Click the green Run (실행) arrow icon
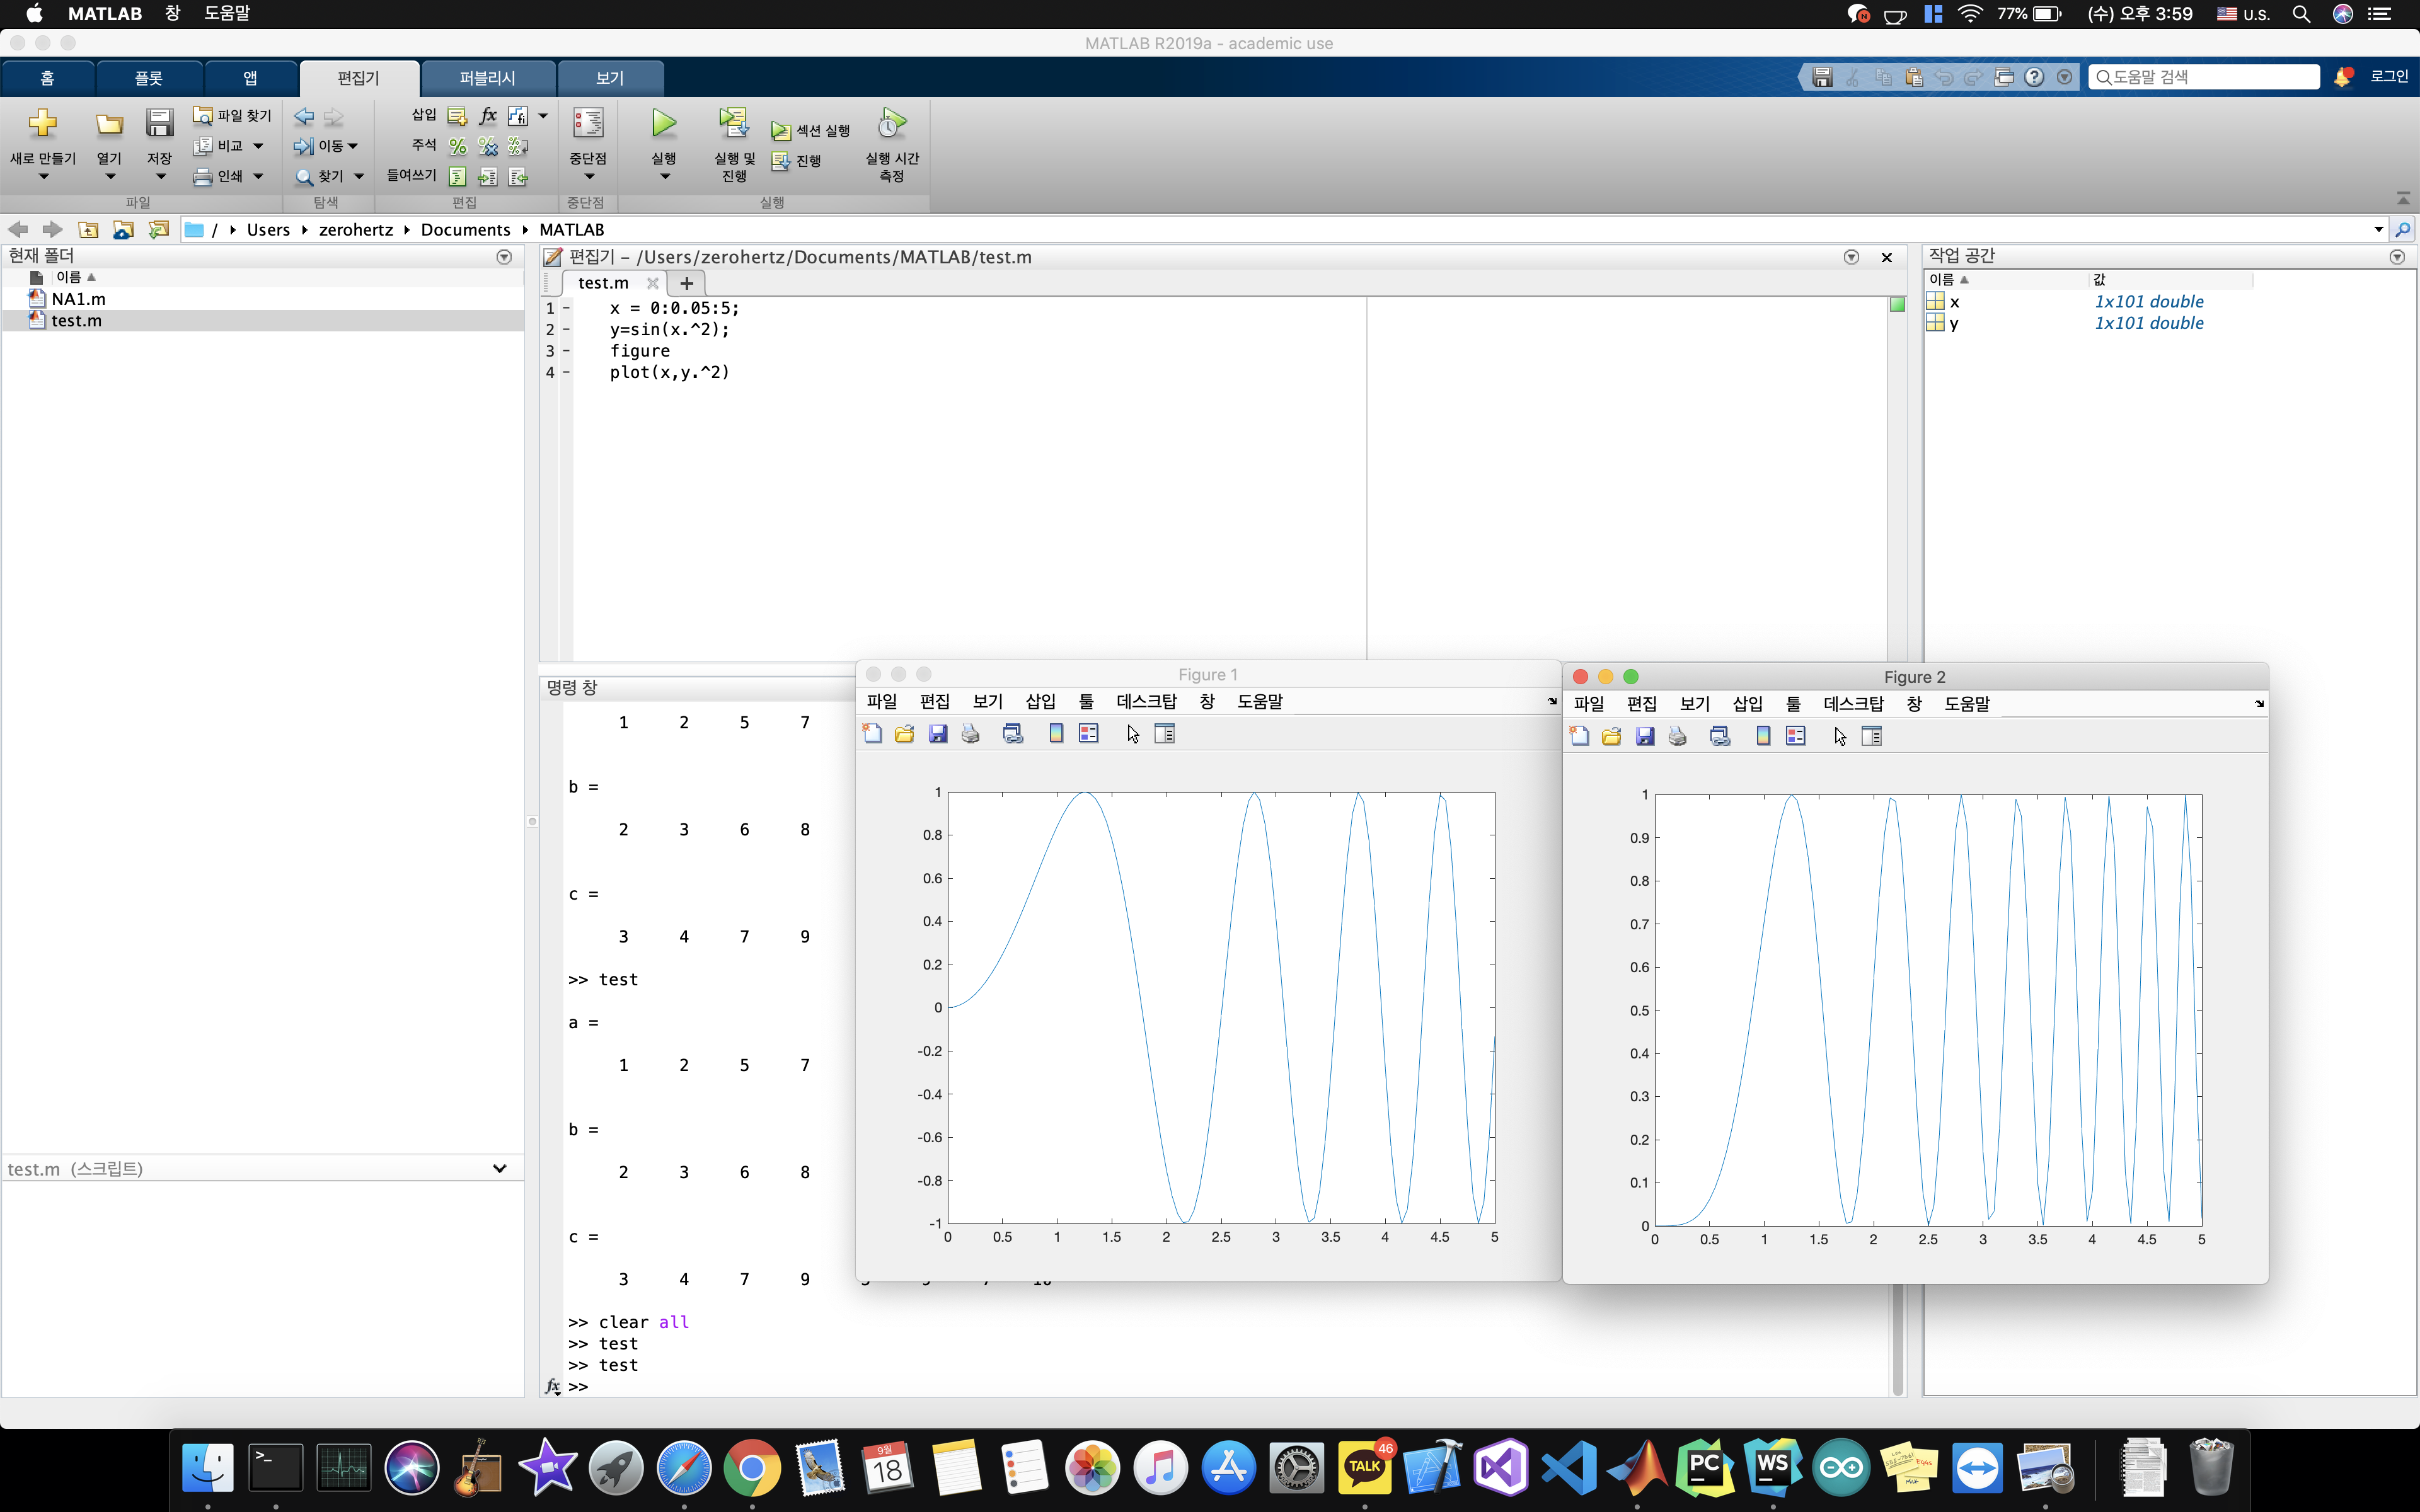The height and width of the screenshot is (1512, 2420). (664, 123)
